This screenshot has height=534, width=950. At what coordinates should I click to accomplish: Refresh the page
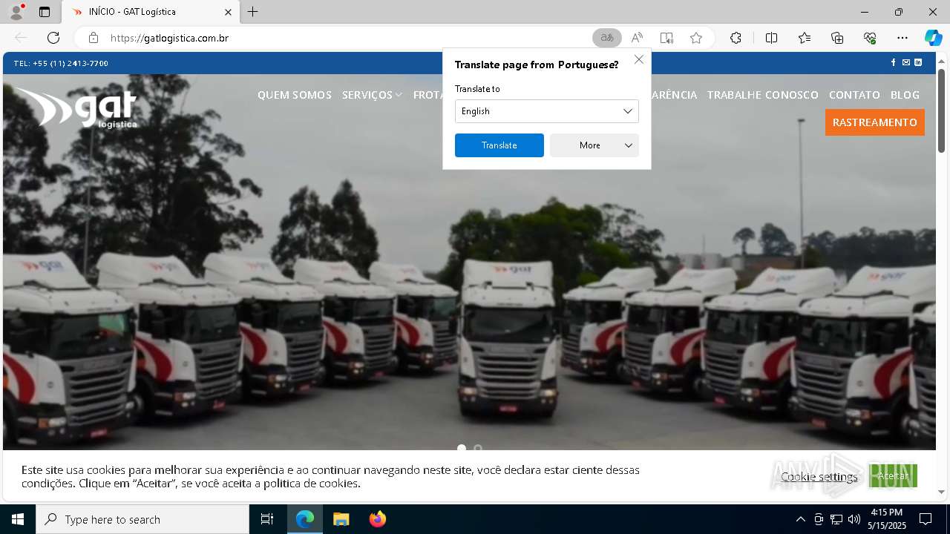[53, 38]
